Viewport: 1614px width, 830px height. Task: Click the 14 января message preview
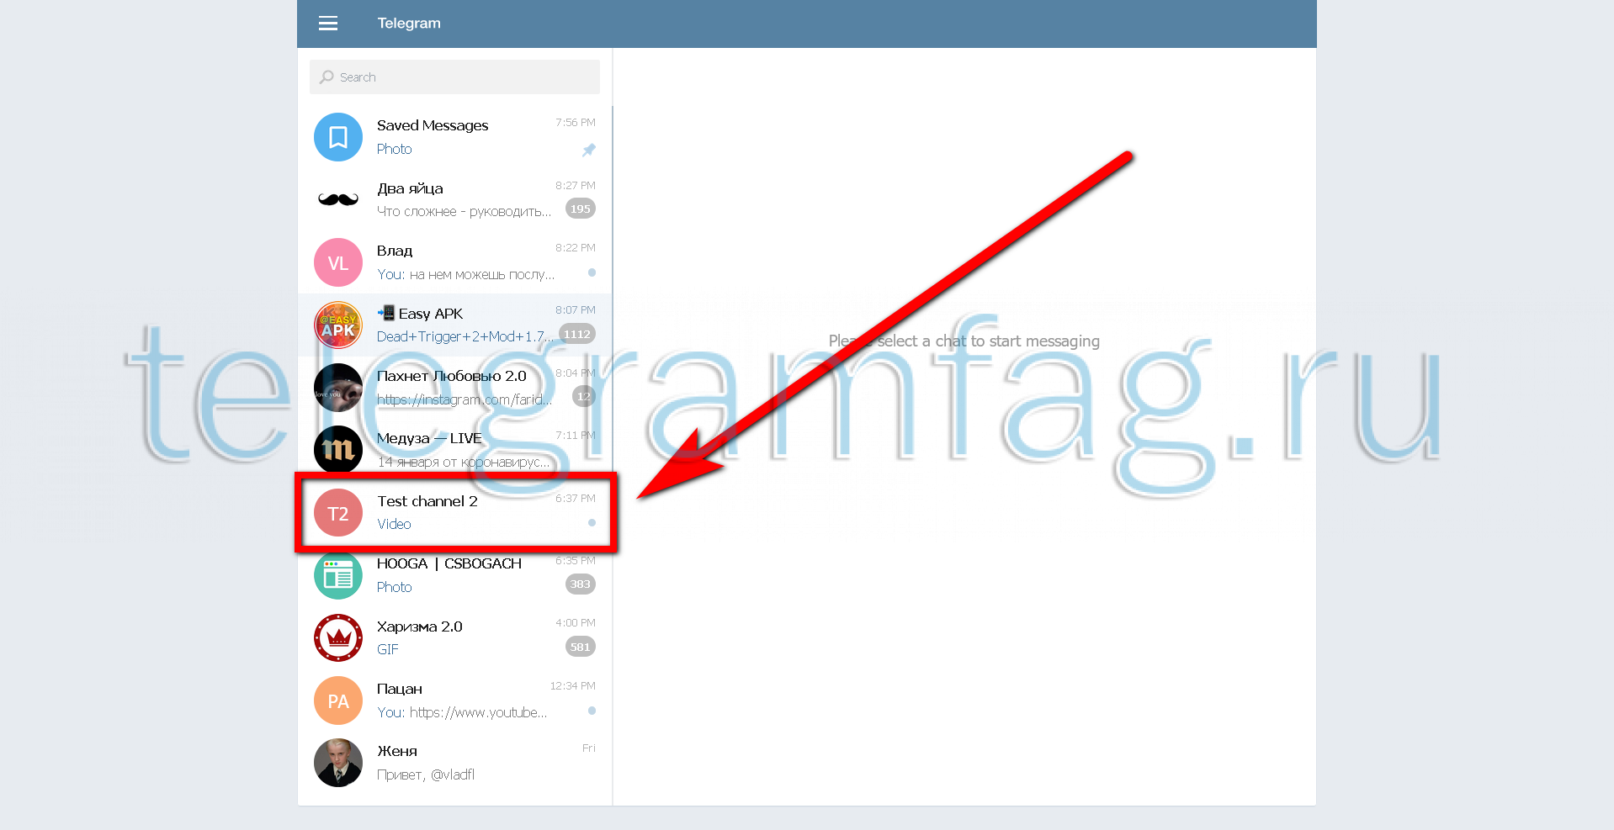pos(464,462)
